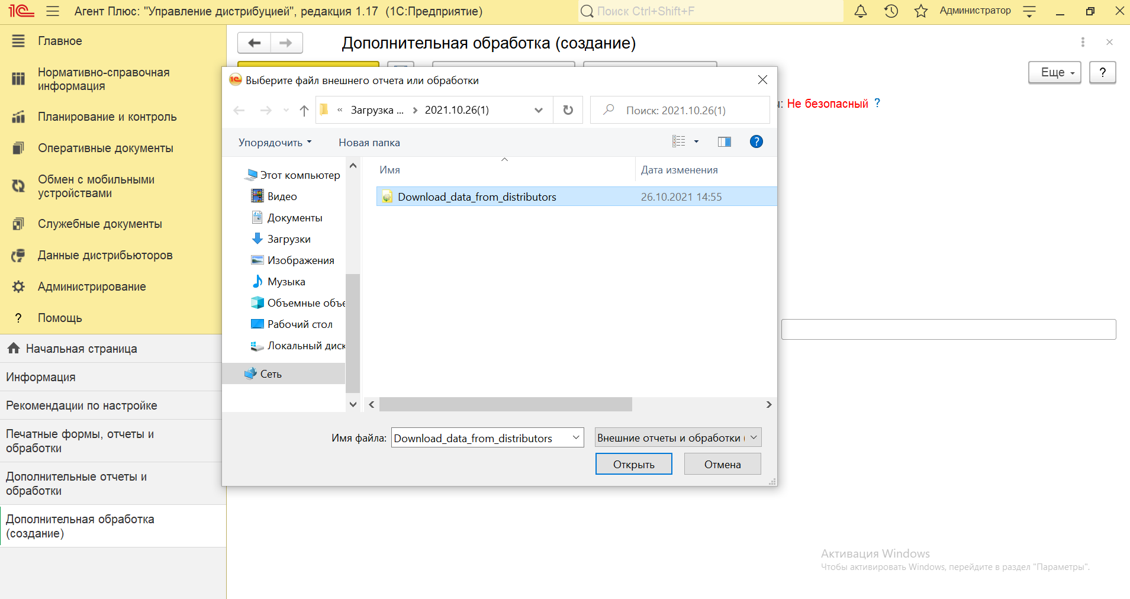Screen dimensions: 1130x599
Task: Click the Поиск: 2021.10.26(1) search field
Action: 680,110
